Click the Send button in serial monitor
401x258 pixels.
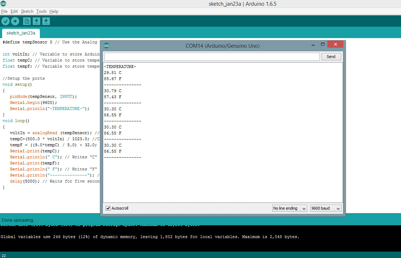331,57
